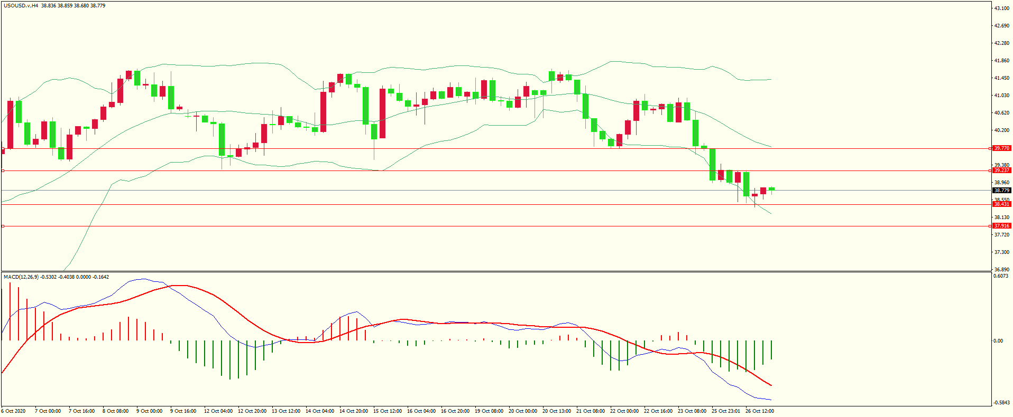Click the MACD scale value 0.6073

1001,276
